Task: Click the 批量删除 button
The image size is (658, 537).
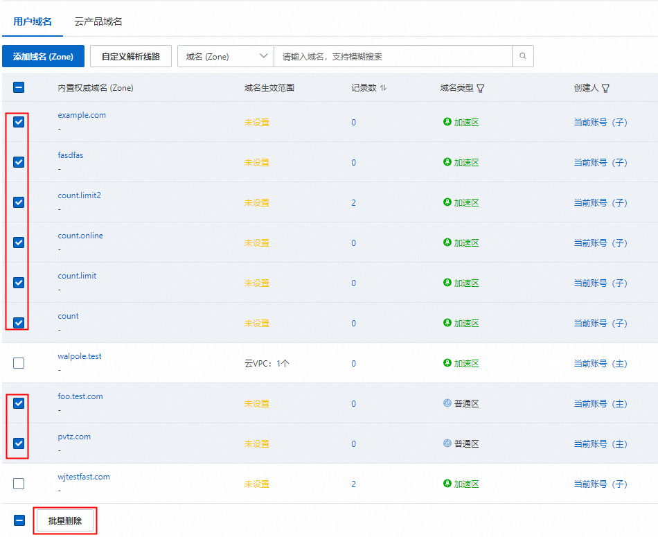Action: (x=65, y=521)
